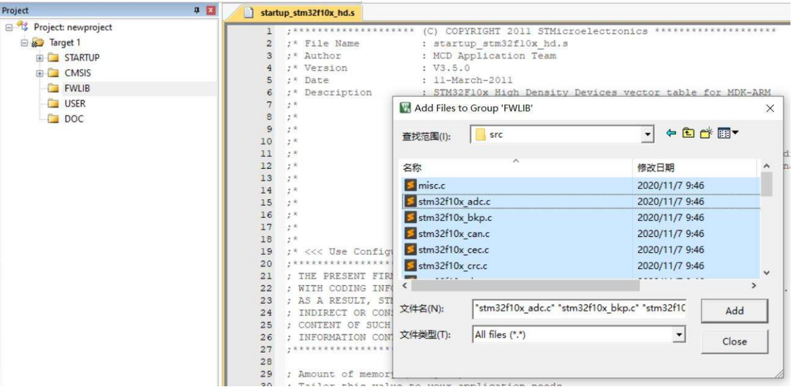Click the file list scroll up arrow

click(x=767, y=166)
